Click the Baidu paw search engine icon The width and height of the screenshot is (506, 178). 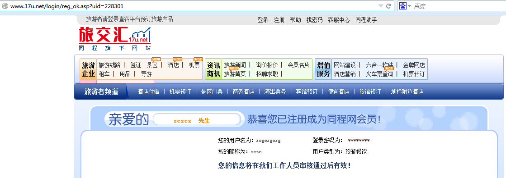pos(403,6)
